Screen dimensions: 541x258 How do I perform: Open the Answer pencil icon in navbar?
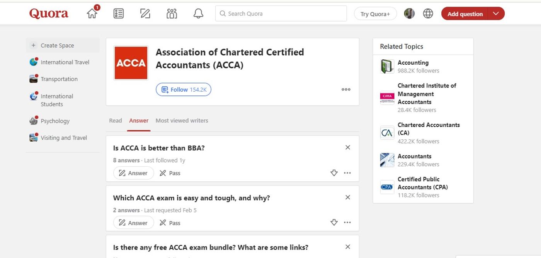(x=145, y=13)
